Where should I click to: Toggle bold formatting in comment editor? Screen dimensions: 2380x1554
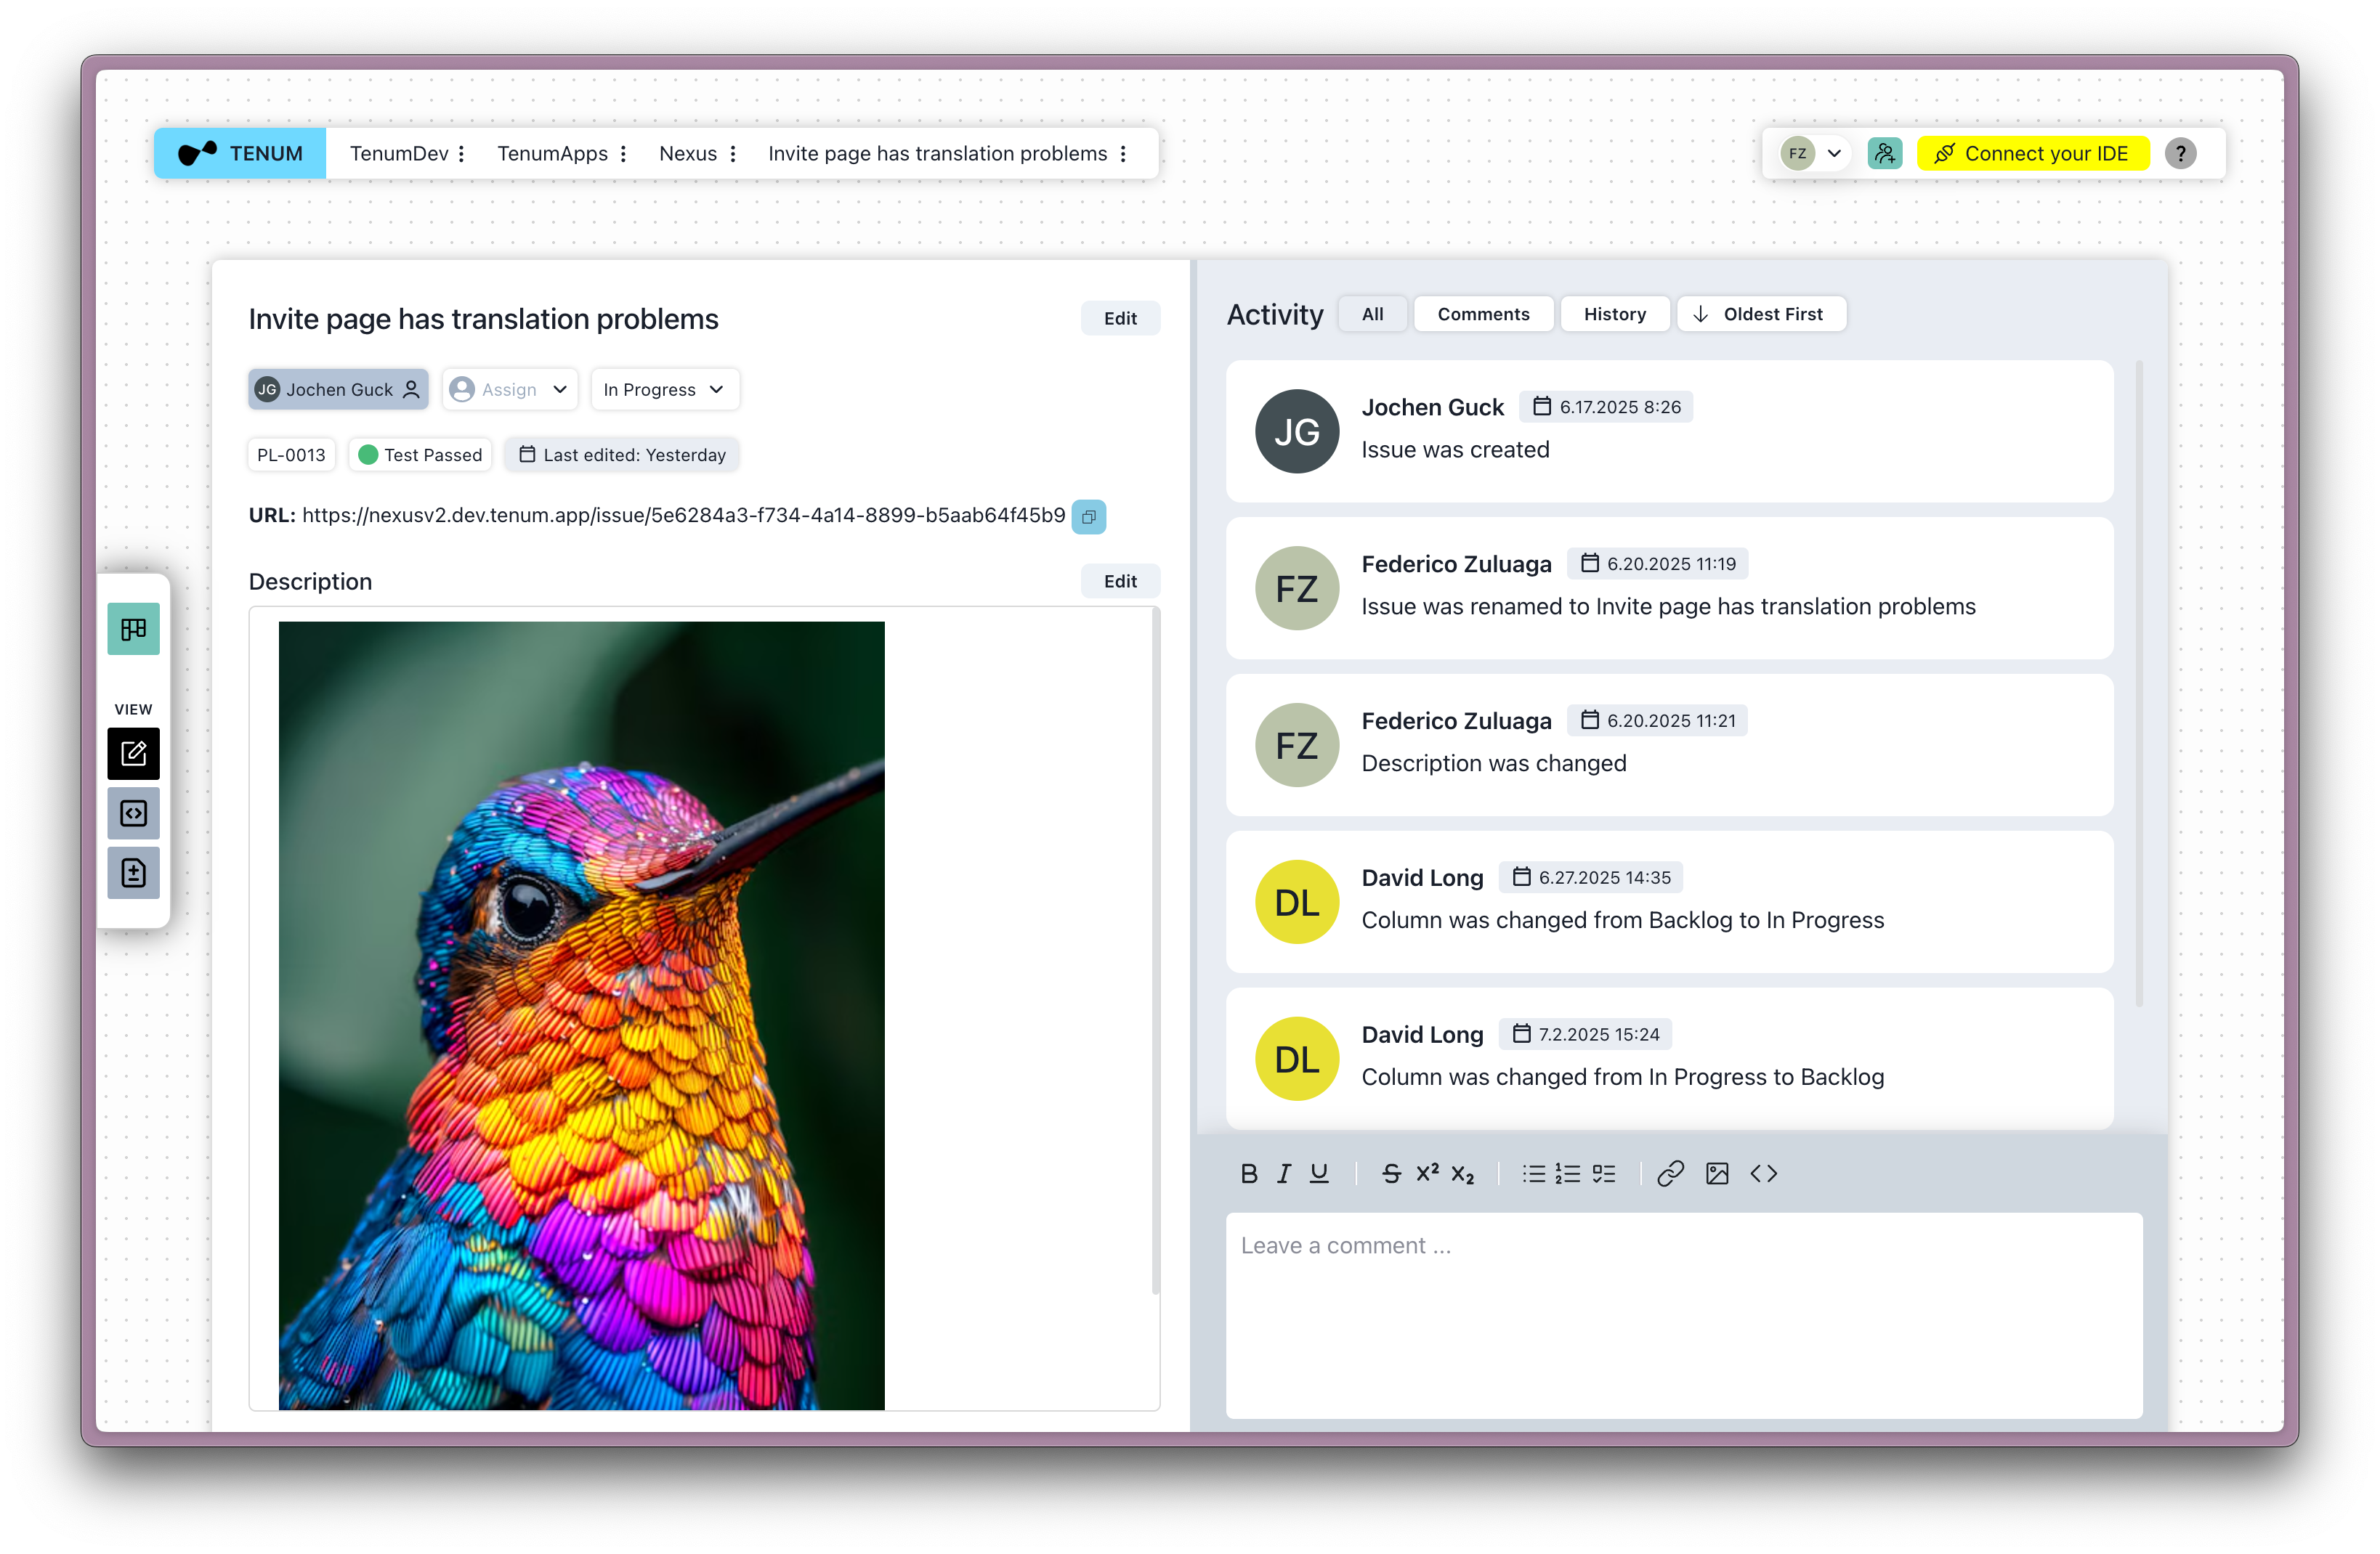pyautogui.click(x=1248, y=1173)
